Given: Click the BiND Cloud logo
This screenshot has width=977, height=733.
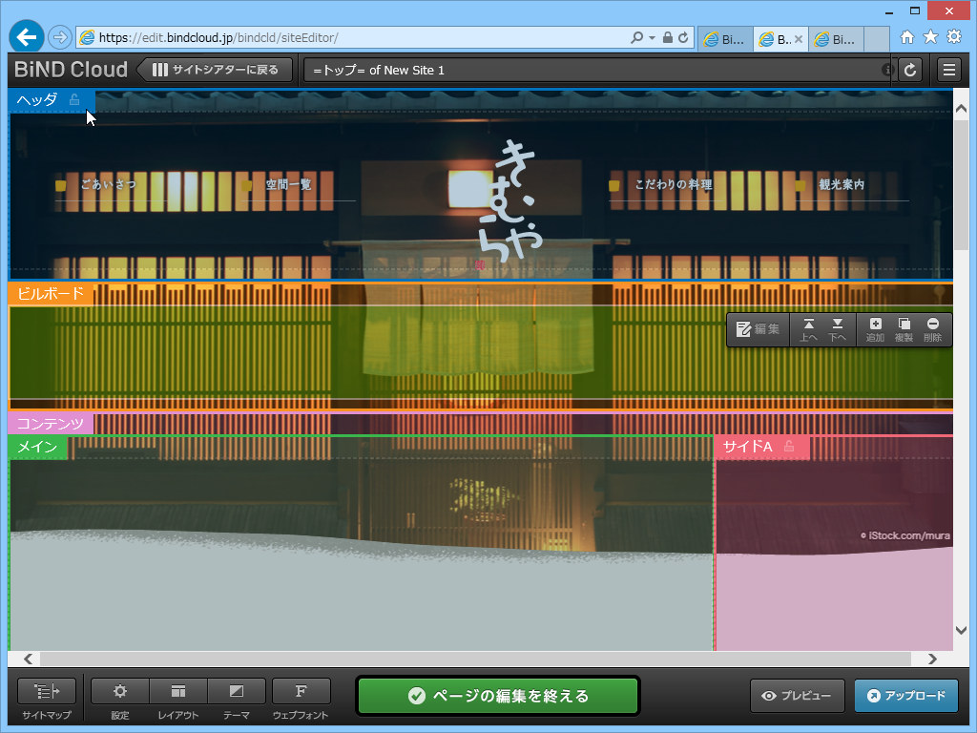Looking at the screenshot, I should (x=71, y=69).
